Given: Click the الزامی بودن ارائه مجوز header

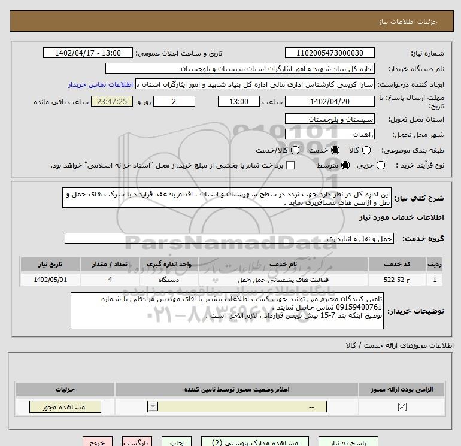Looking at the screenshot, I should 402,389.
